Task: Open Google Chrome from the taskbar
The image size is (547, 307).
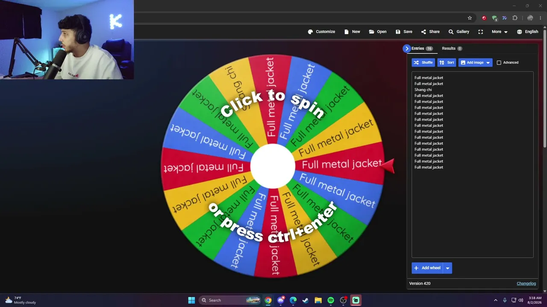Action: click(268, 300)
